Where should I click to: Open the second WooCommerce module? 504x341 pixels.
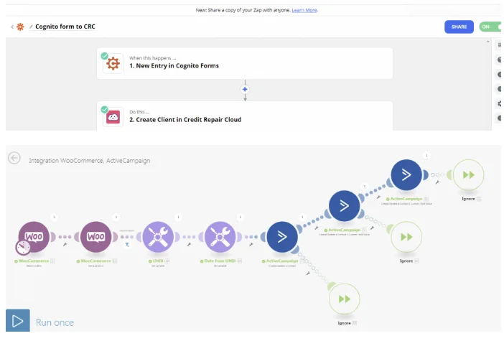tap(95, 236)
